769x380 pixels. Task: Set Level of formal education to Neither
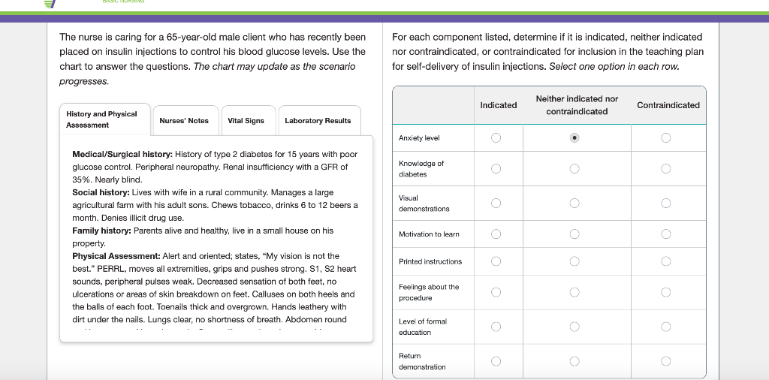click(574, 327)
